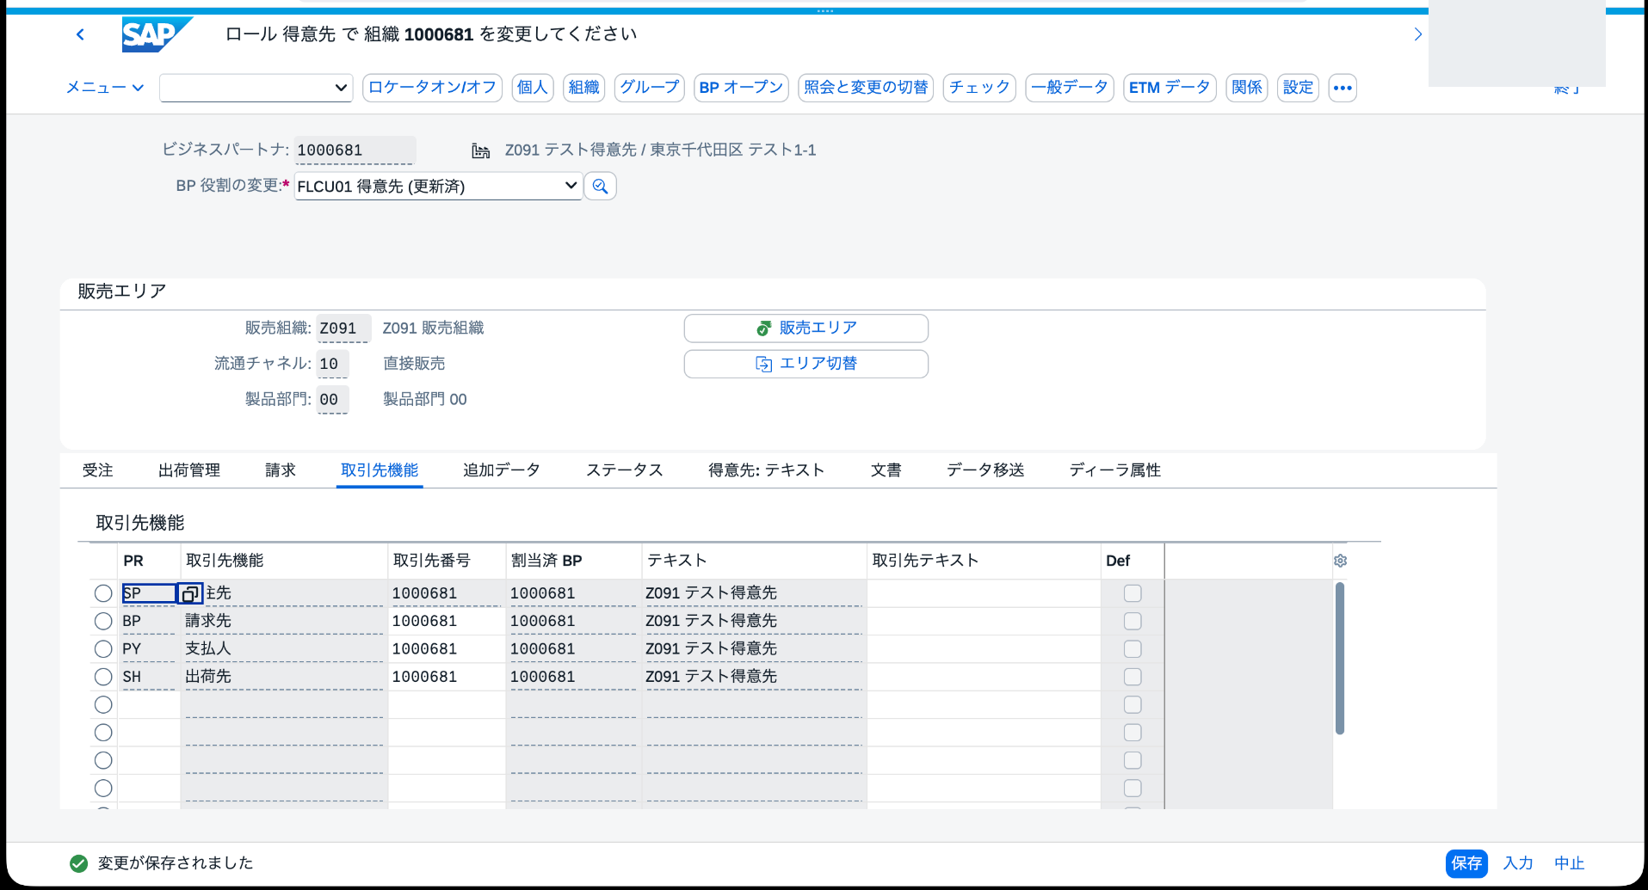Click the ビジネスパートナ number field
This screenshot has height=890, width=1648.
[355, 150]
